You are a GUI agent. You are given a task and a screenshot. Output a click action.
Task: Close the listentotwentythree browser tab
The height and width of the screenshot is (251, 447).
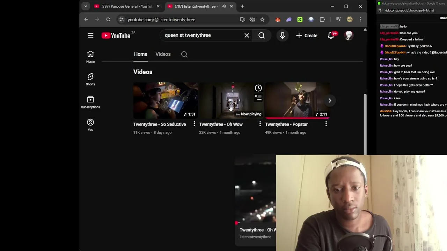(231, 6)
